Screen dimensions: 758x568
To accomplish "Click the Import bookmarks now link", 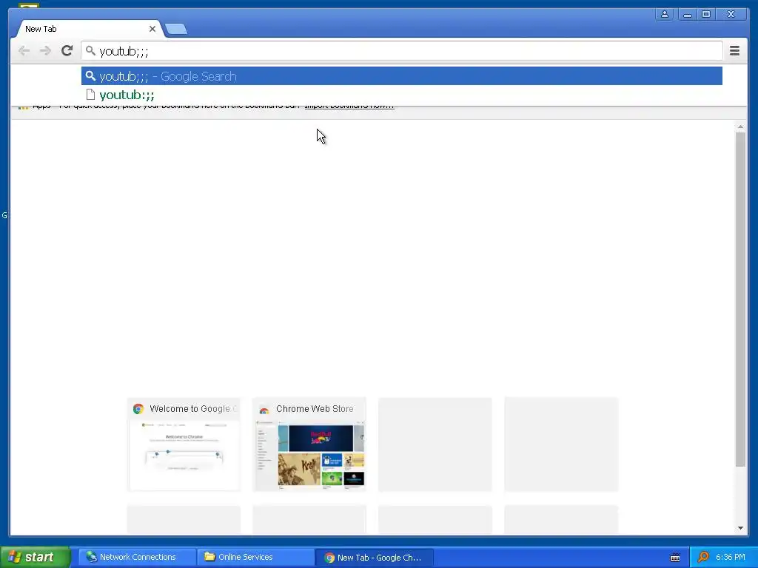I will 349,106.
